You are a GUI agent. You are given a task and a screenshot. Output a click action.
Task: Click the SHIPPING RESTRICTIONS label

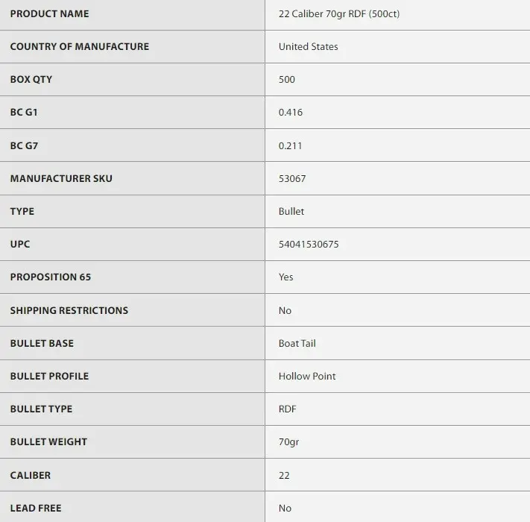click(69, 310)
